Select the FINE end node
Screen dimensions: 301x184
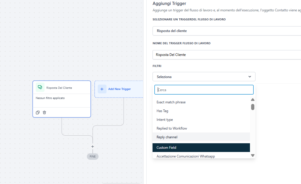click(92, 156)
